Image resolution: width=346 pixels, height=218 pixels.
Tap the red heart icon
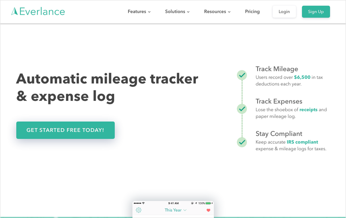(208, 210)
